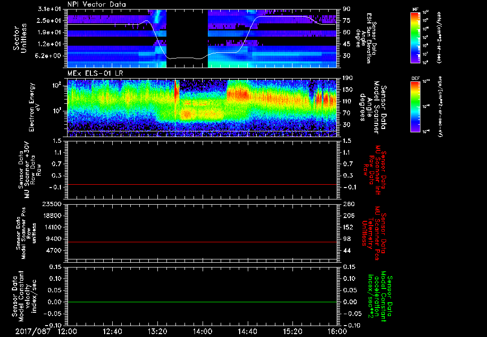Image resolution: width=487 pixels, height=337 pixels.
Task: Click the "NF" label above color bar
Action: (416, 10)
